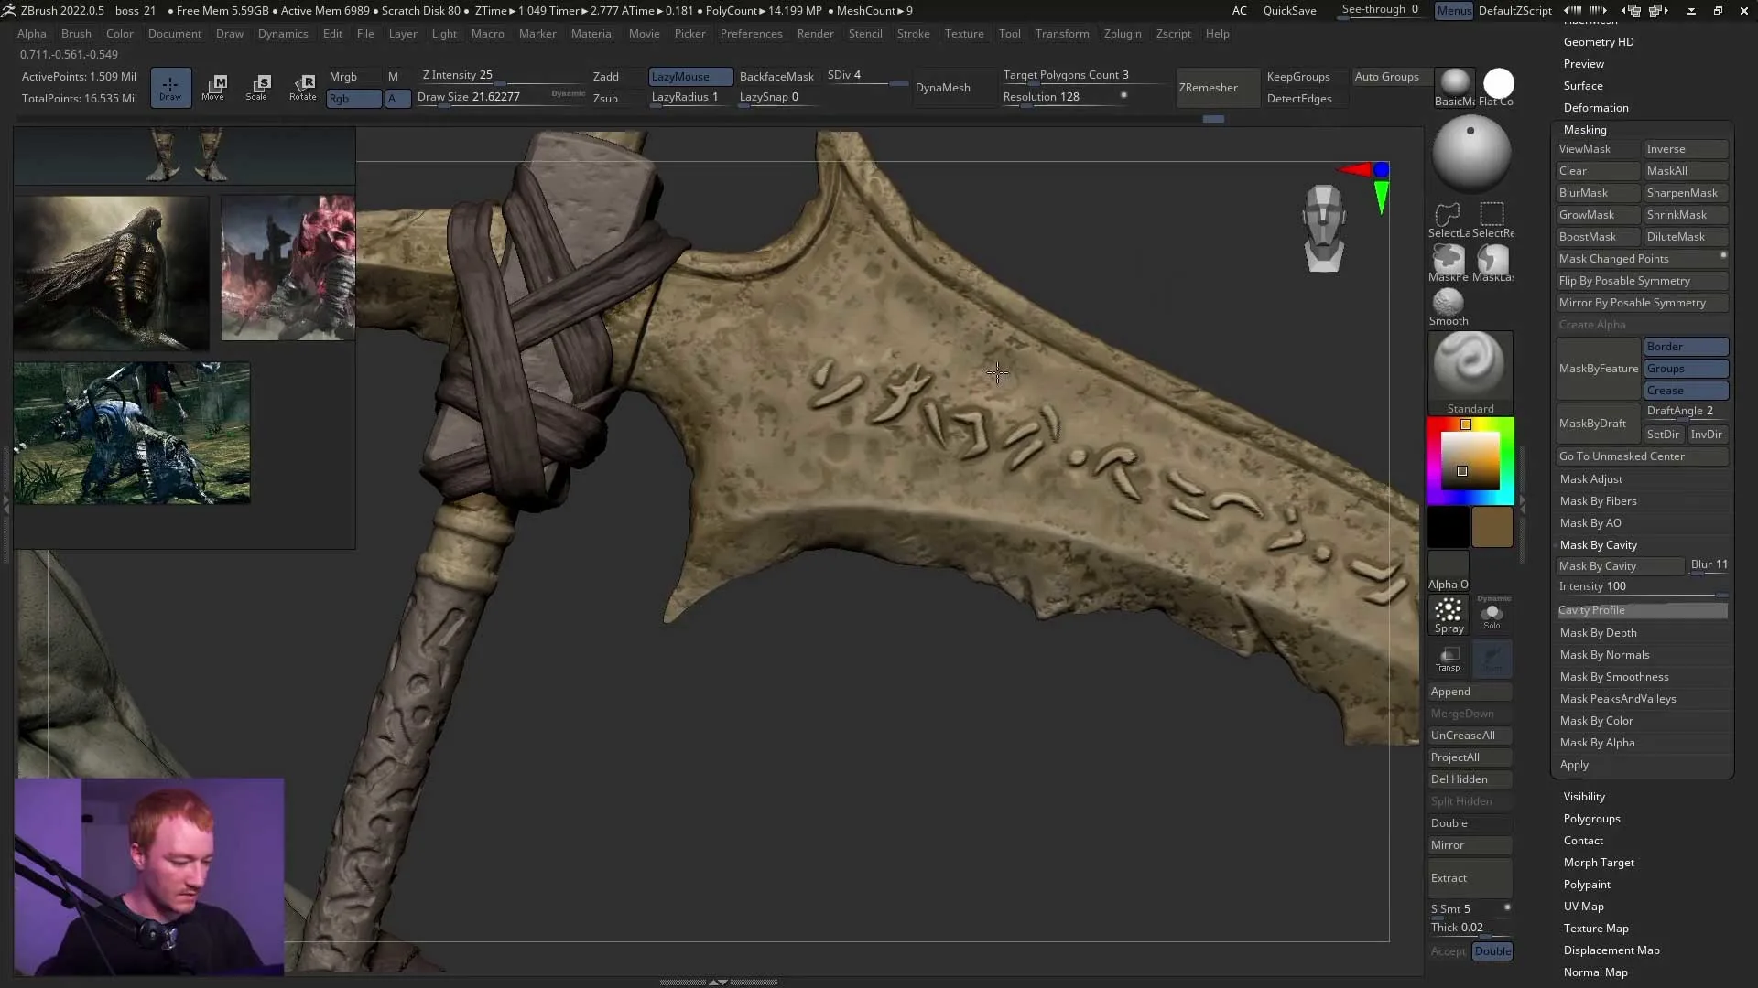1758x988 pixels.
Task: Toggle Zadd sculpting mode
Action: click(605, 77)
